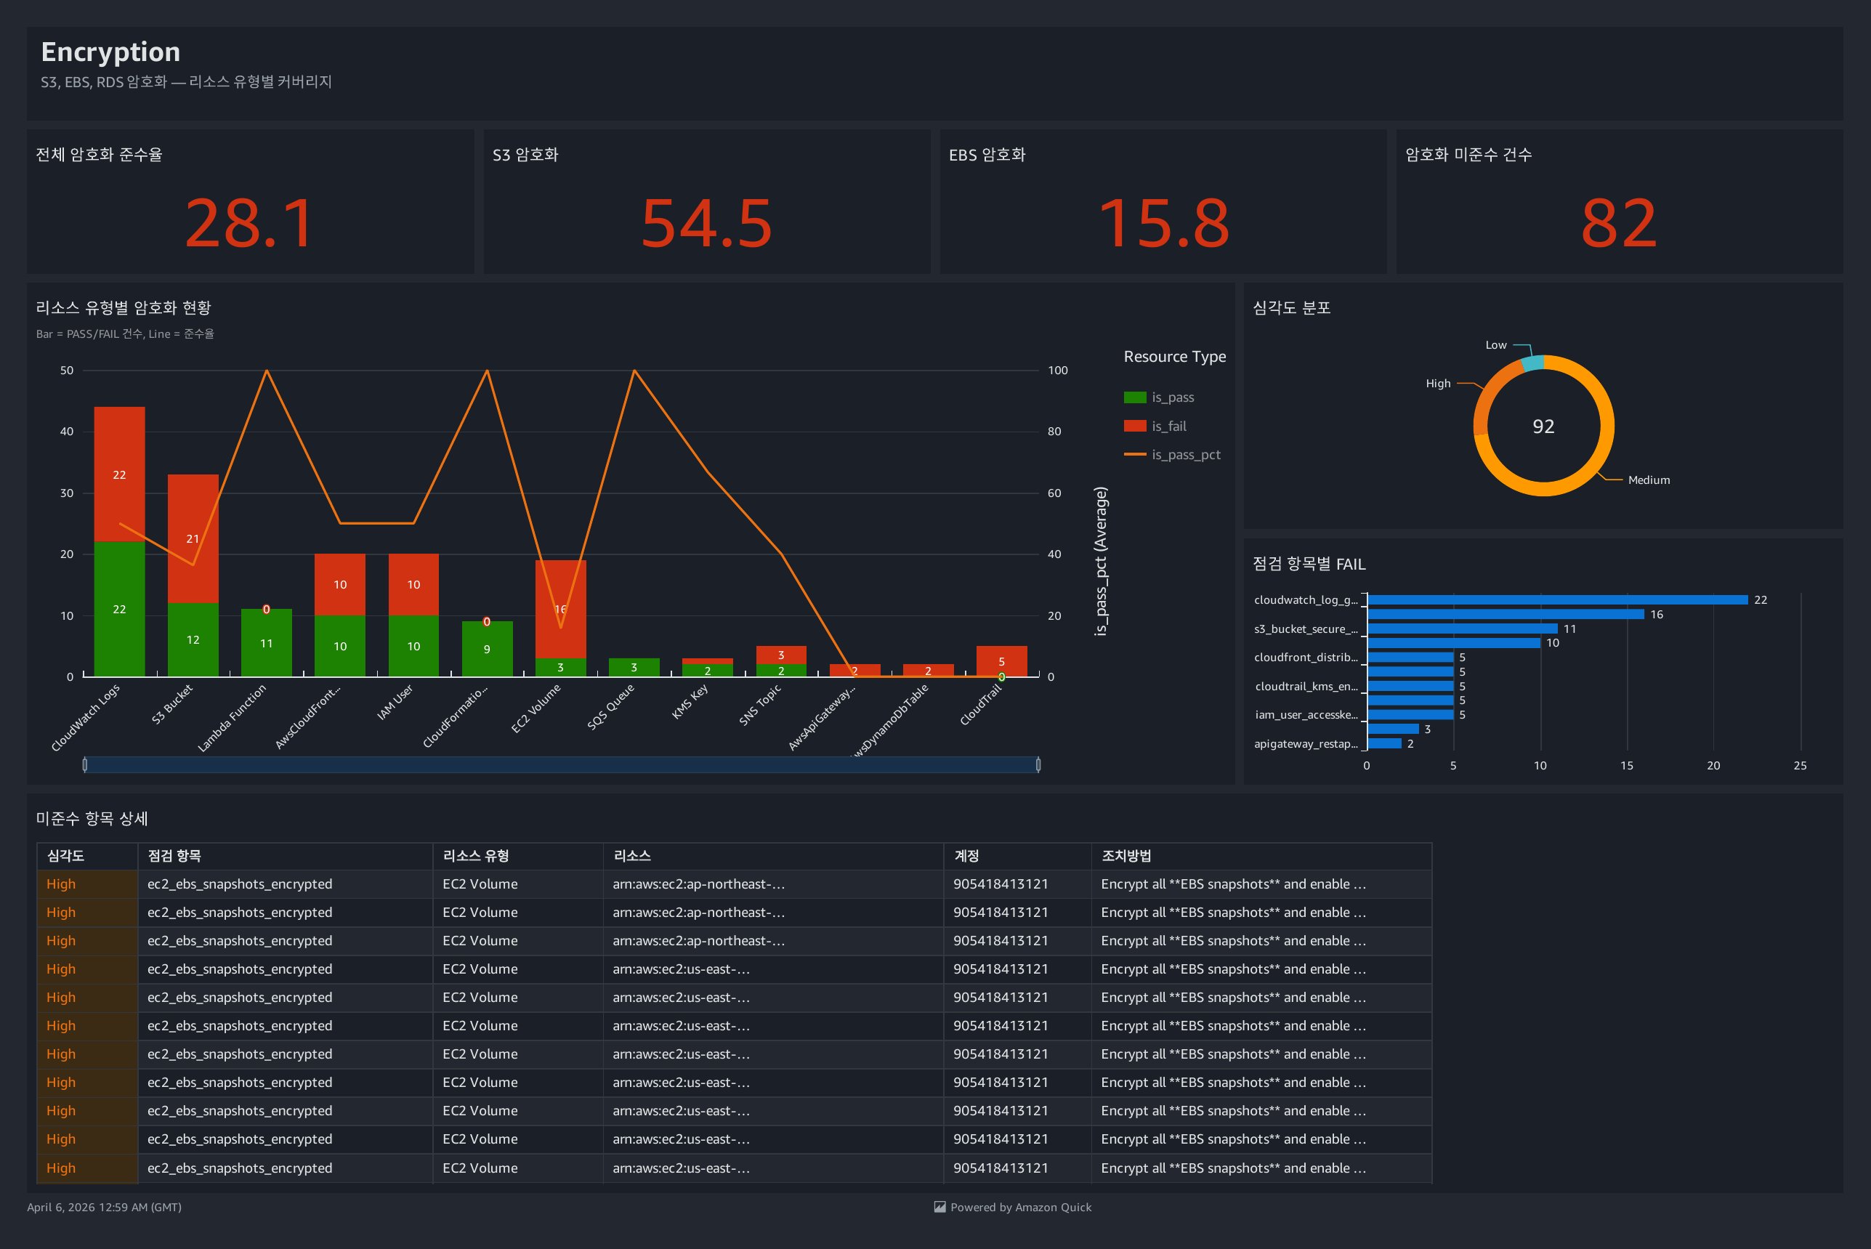This screenshot has height=1249, width=1871.
Task: Click the 92 total in donut center
Action: [1543, 427]
